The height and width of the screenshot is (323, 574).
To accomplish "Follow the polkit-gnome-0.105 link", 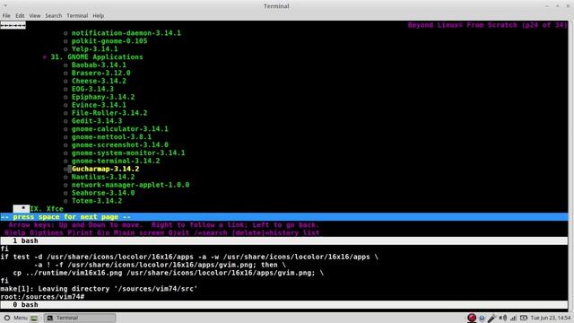I will pos(109,41).
